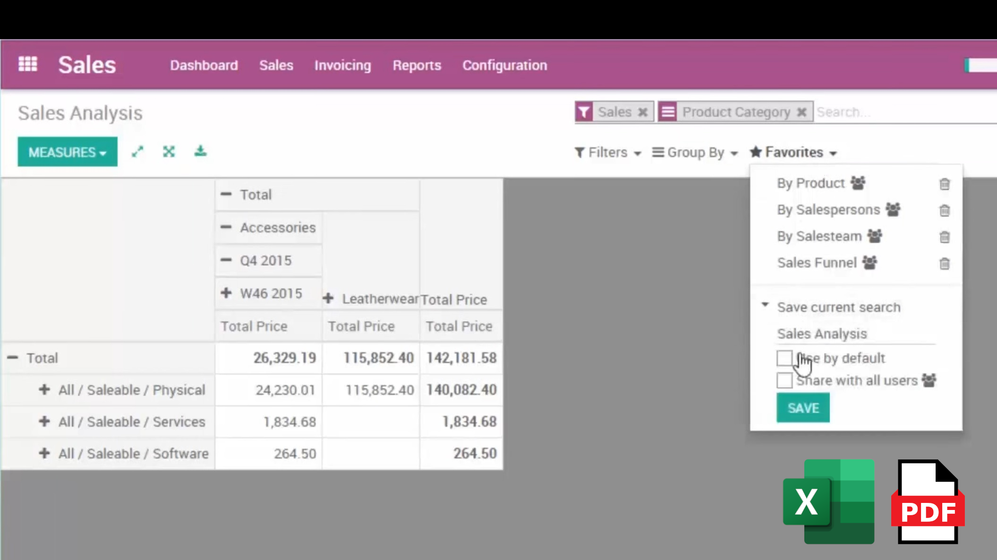Click the Excel file icon
997x560 pixels.
coord(828,501)
